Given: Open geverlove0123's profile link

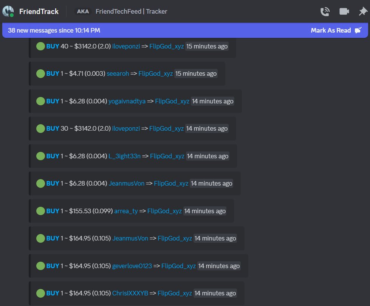Looking at the screenshot, I should point(132,266).
